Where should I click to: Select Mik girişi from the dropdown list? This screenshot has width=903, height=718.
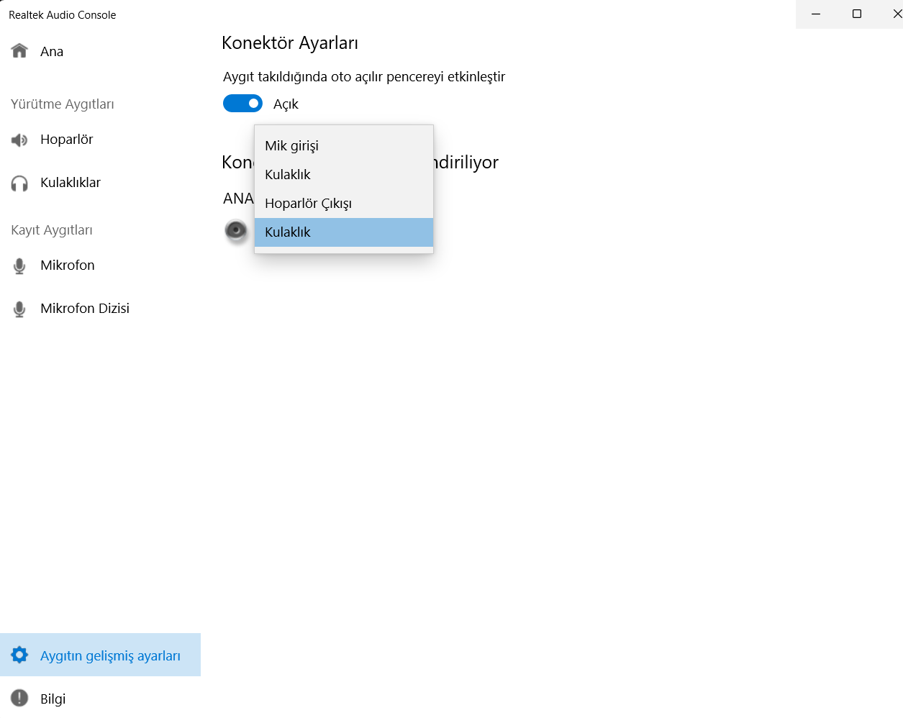click(x=344, y=146)
